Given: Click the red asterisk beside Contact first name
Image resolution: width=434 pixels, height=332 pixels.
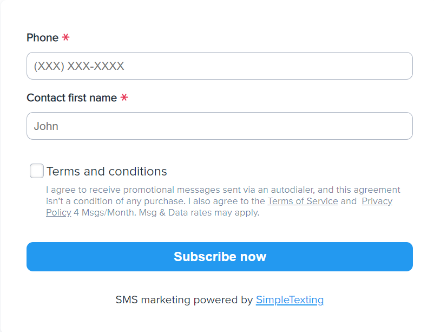Looking at the screenshot, I should (x=124, y=98).
